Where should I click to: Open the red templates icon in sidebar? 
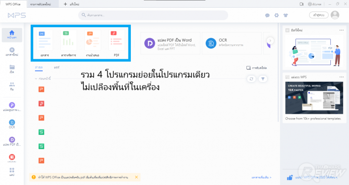click(12, 158)
